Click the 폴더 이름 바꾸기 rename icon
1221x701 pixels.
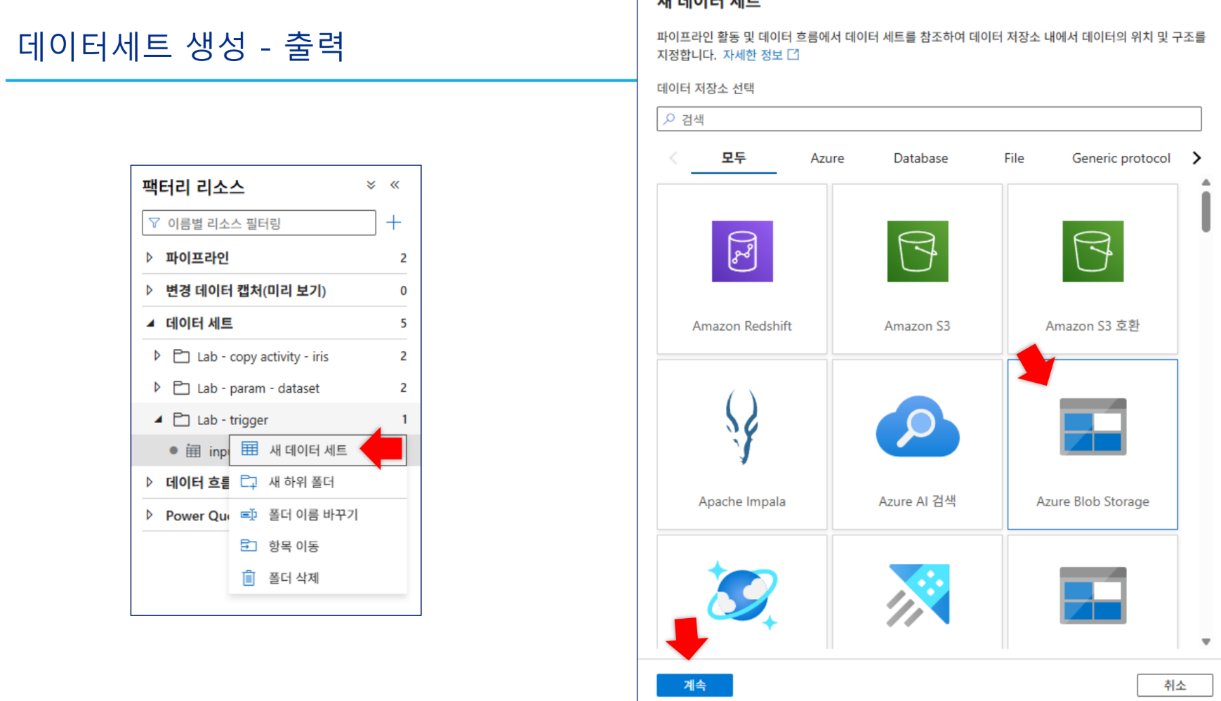tap(249, 514)
